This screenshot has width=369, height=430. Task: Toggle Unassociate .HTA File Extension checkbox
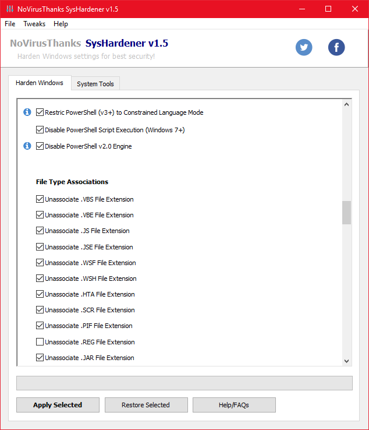tap(40, 294)
